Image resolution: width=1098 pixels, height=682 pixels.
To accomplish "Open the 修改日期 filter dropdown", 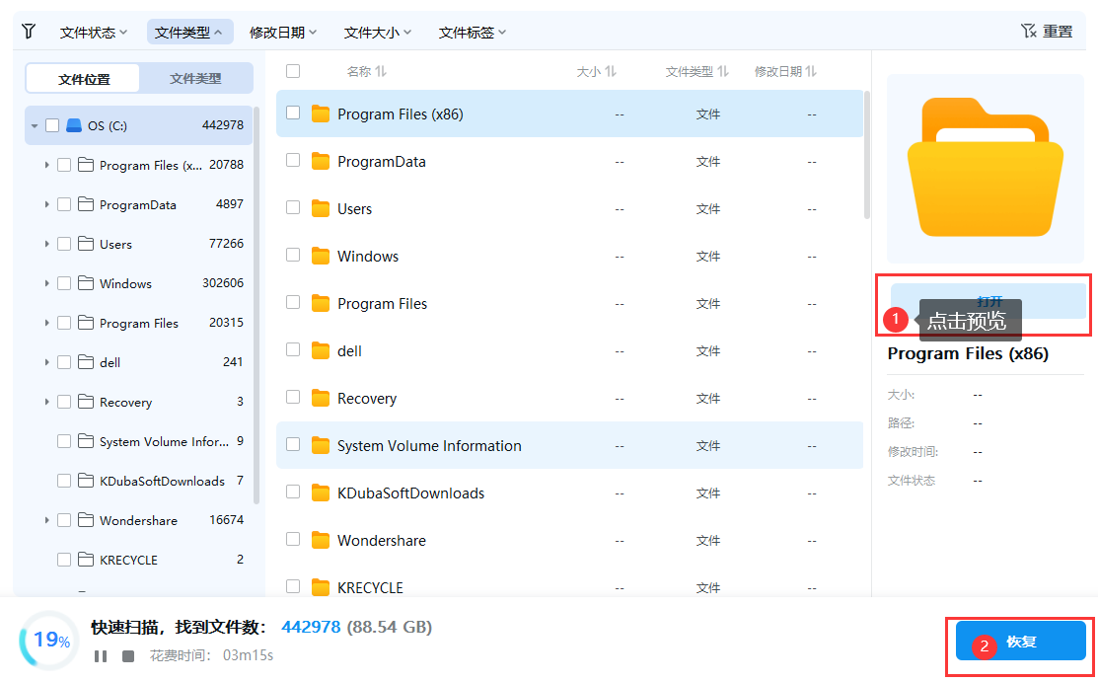I will click(x=283, y=31).
